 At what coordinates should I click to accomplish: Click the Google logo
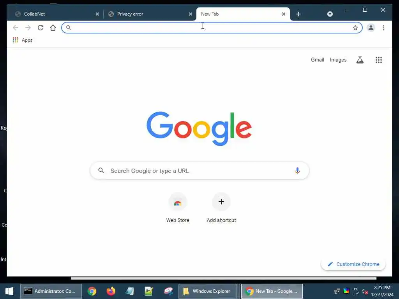pos(199,128)
